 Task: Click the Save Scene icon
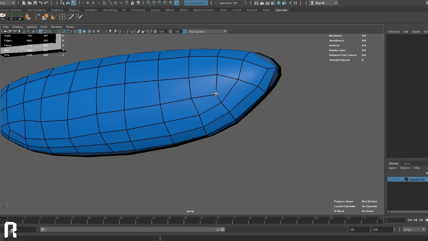[34, 3]
